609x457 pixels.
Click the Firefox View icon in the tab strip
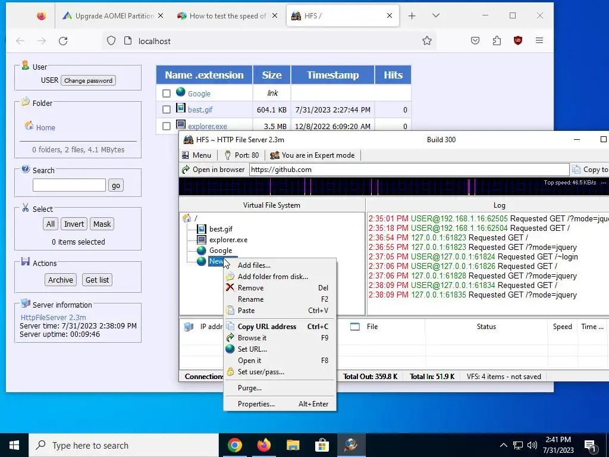[x=41, y=16]
